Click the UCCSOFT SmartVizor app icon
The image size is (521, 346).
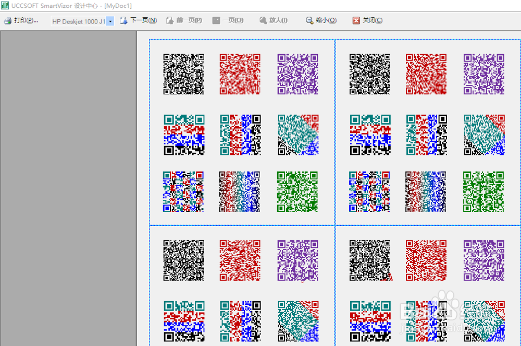click(x=5, y=5)
